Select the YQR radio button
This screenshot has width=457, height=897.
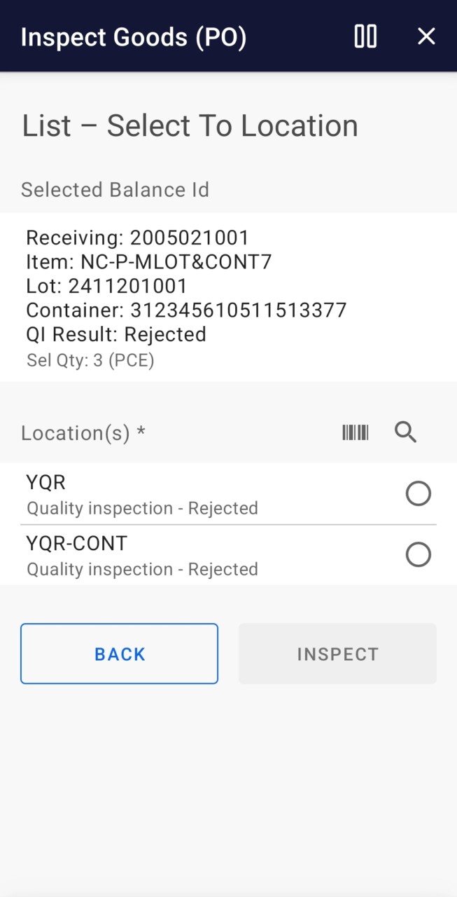(x=419, y=494)
